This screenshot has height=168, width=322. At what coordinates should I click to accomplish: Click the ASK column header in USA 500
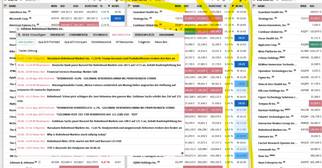(202, 6)
